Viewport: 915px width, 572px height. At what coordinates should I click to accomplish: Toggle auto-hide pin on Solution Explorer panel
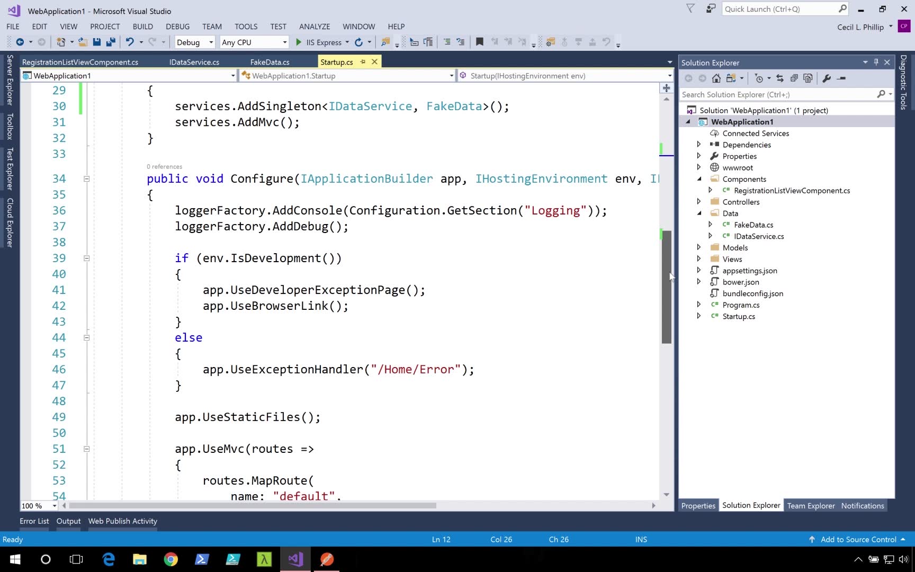click(x=876, y=62)
